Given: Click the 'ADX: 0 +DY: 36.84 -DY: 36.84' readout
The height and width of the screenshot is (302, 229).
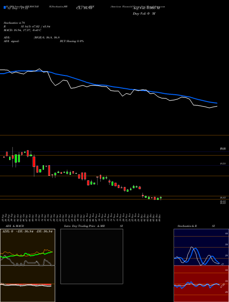Looking at the screenshot, I should (27, 232).
